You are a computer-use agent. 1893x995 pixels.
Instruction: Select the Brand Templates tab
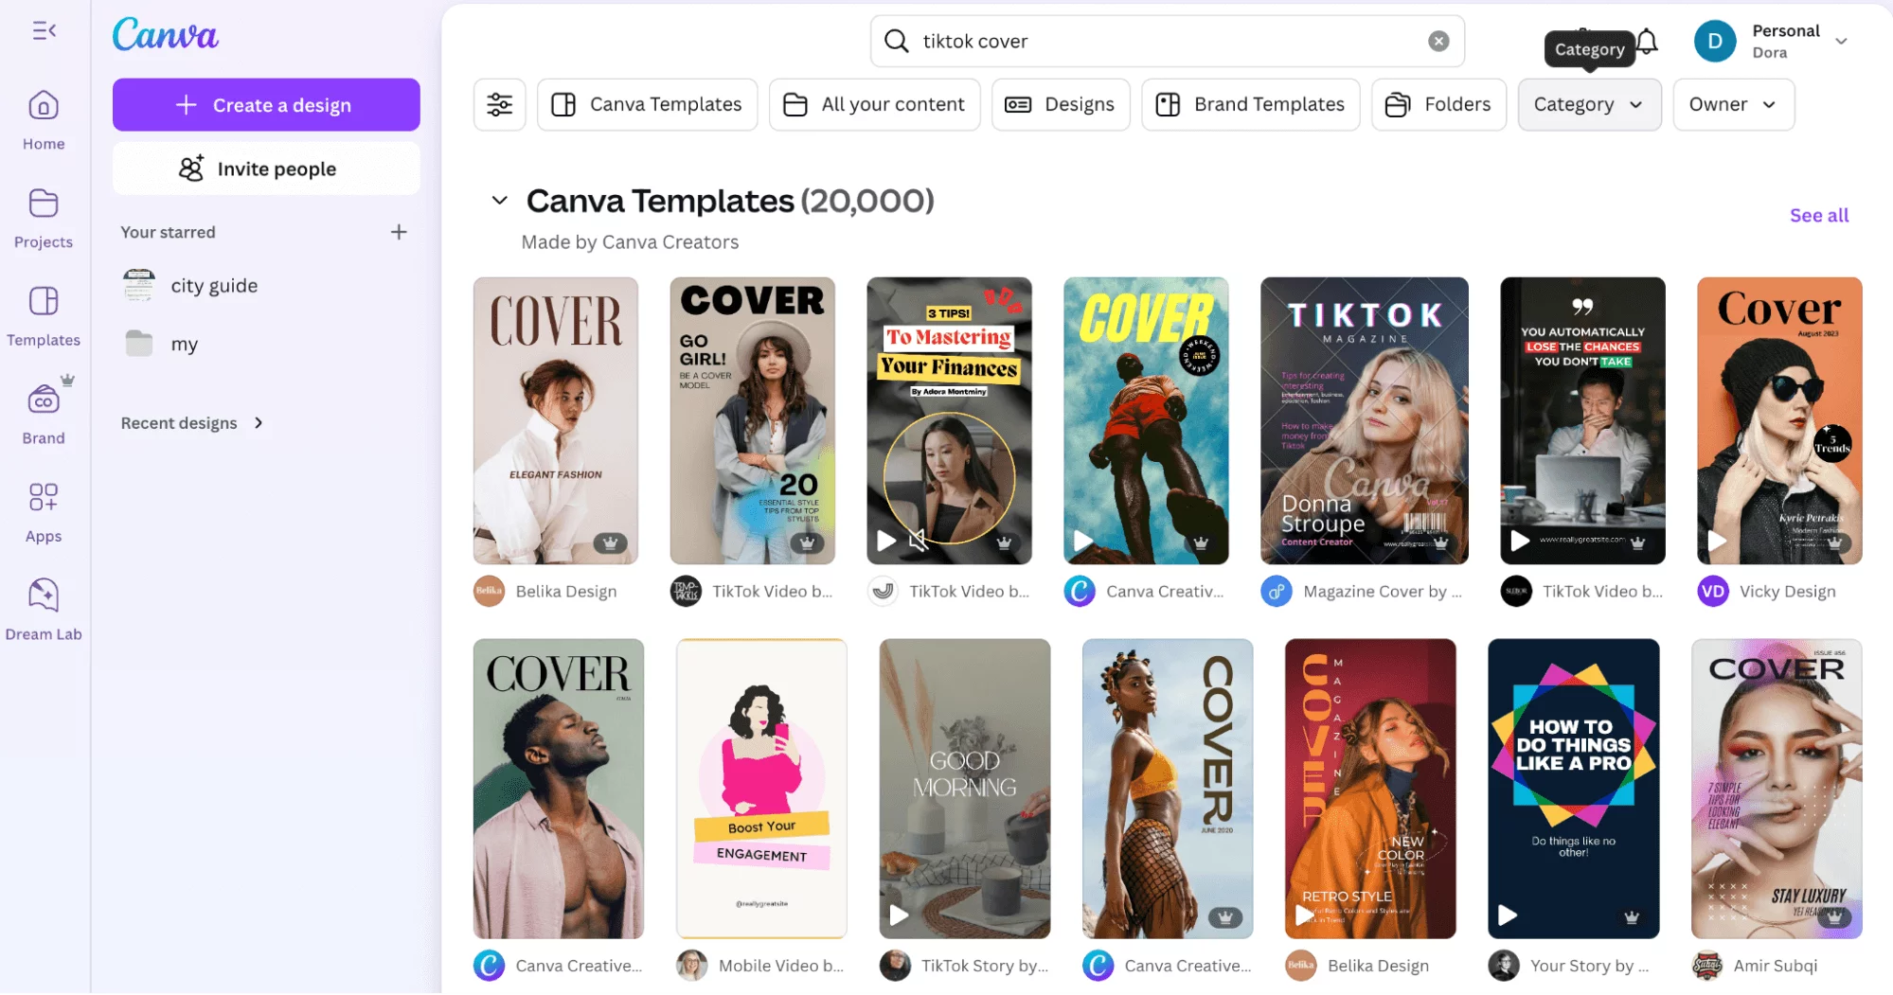1250,104
